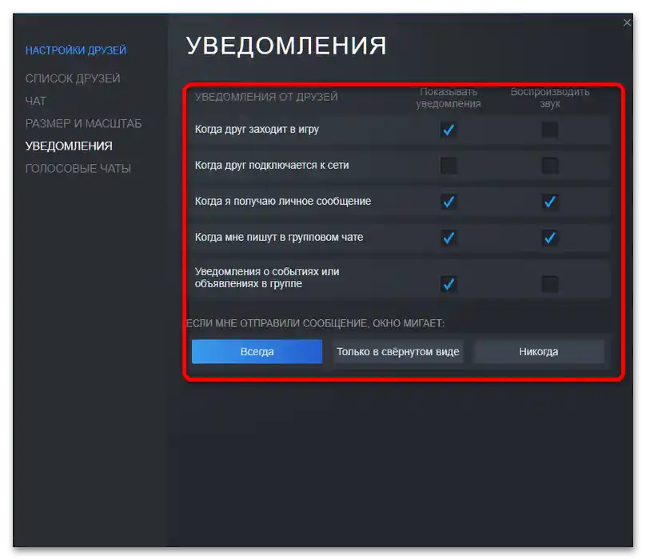Viewport: 646px width, 560px height.
Task: Enable sound for 'Когда друг подключается к сети'
Action: click(x=549, y=166)
